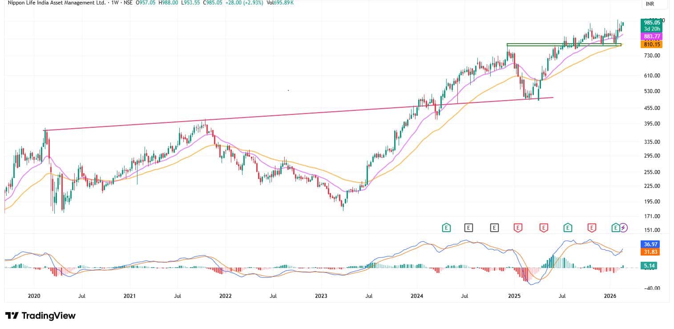
Task: Select the 2024 time axis label
Action: tap(417, 296)
